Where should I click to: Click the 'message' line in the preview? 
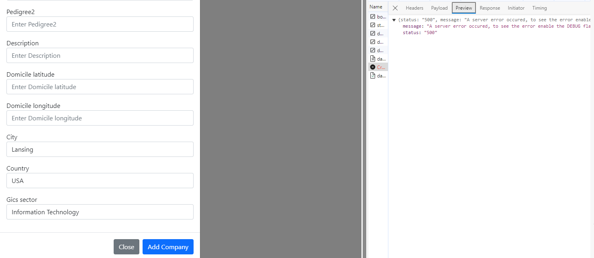tap(497, 26)
